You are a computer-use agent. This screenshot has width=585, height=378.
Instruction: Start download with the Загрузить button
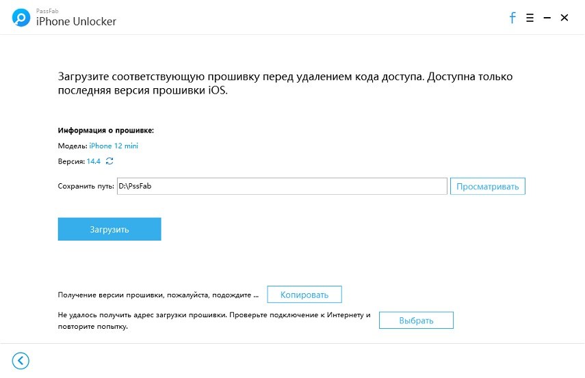tap(109, 229)
